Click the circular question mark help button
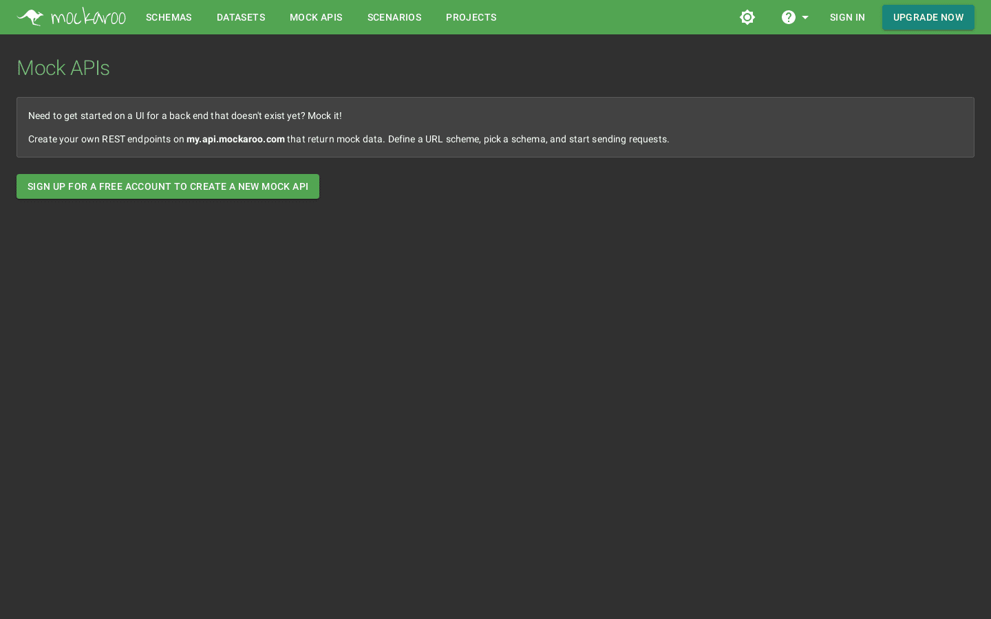This screenshot has width=991, height=619. (x=789, y=17)
